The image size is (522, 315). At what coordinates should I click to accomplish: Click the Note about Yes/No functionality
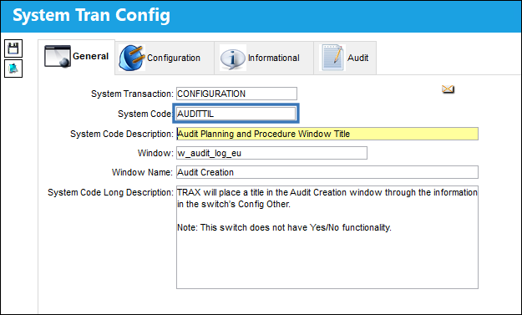tap(284, 227)
